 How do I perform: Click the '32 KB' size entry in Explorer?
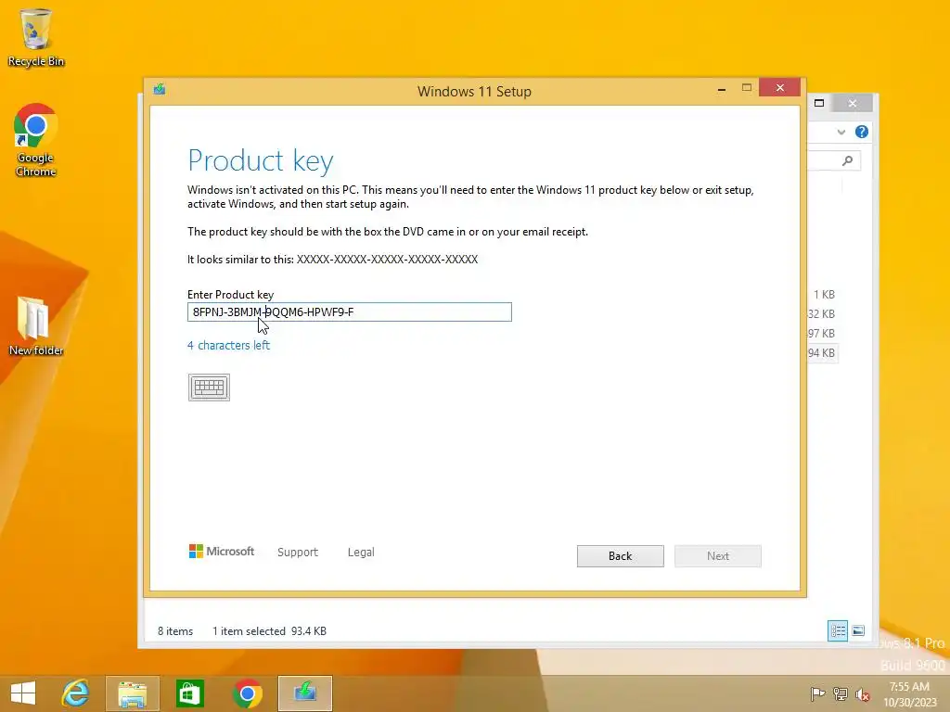822,314
